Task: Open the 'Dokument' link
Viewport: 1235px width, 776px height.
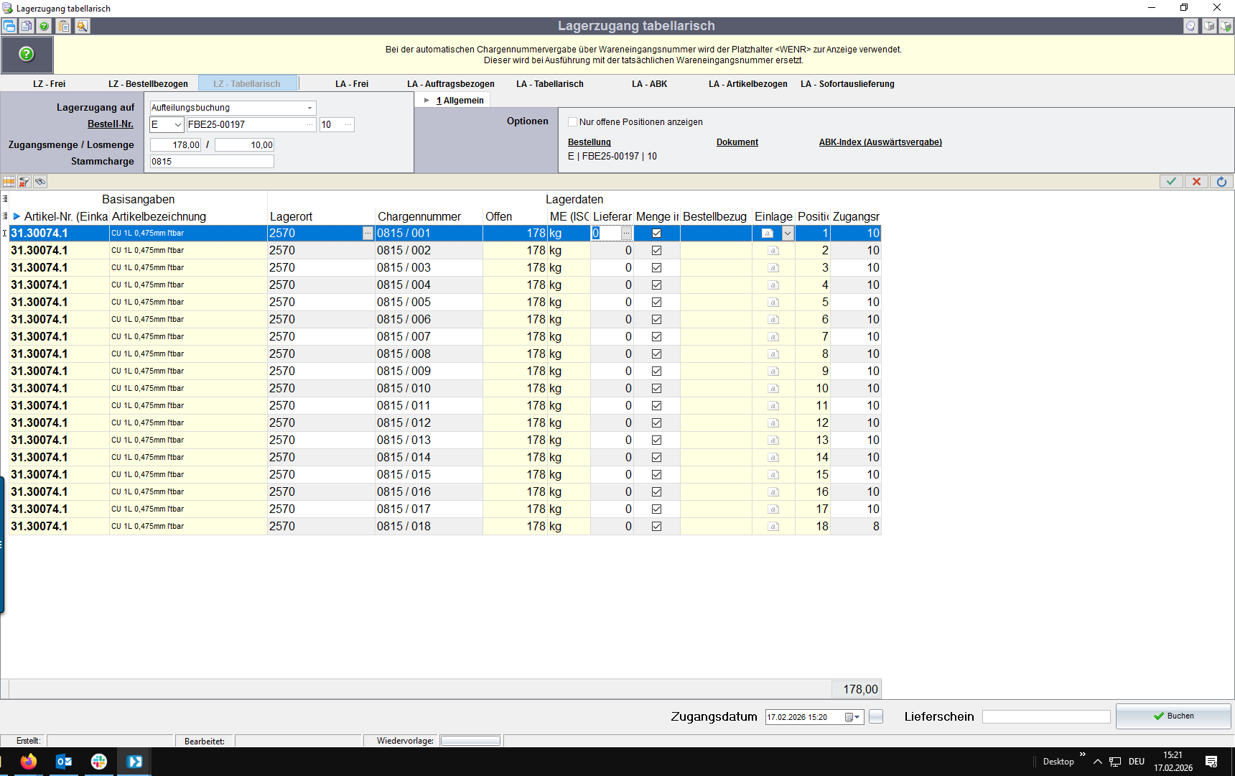Action: [x=737, y=142]
